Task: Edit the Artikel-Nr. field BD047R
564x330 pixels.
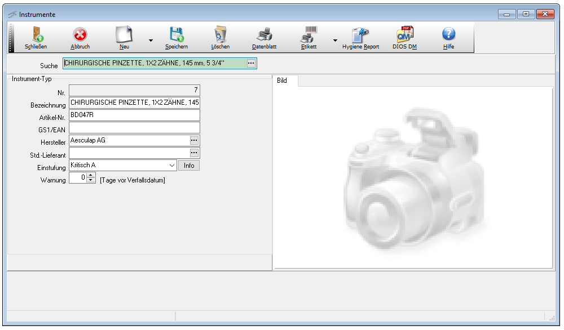Action: point(134,115)
